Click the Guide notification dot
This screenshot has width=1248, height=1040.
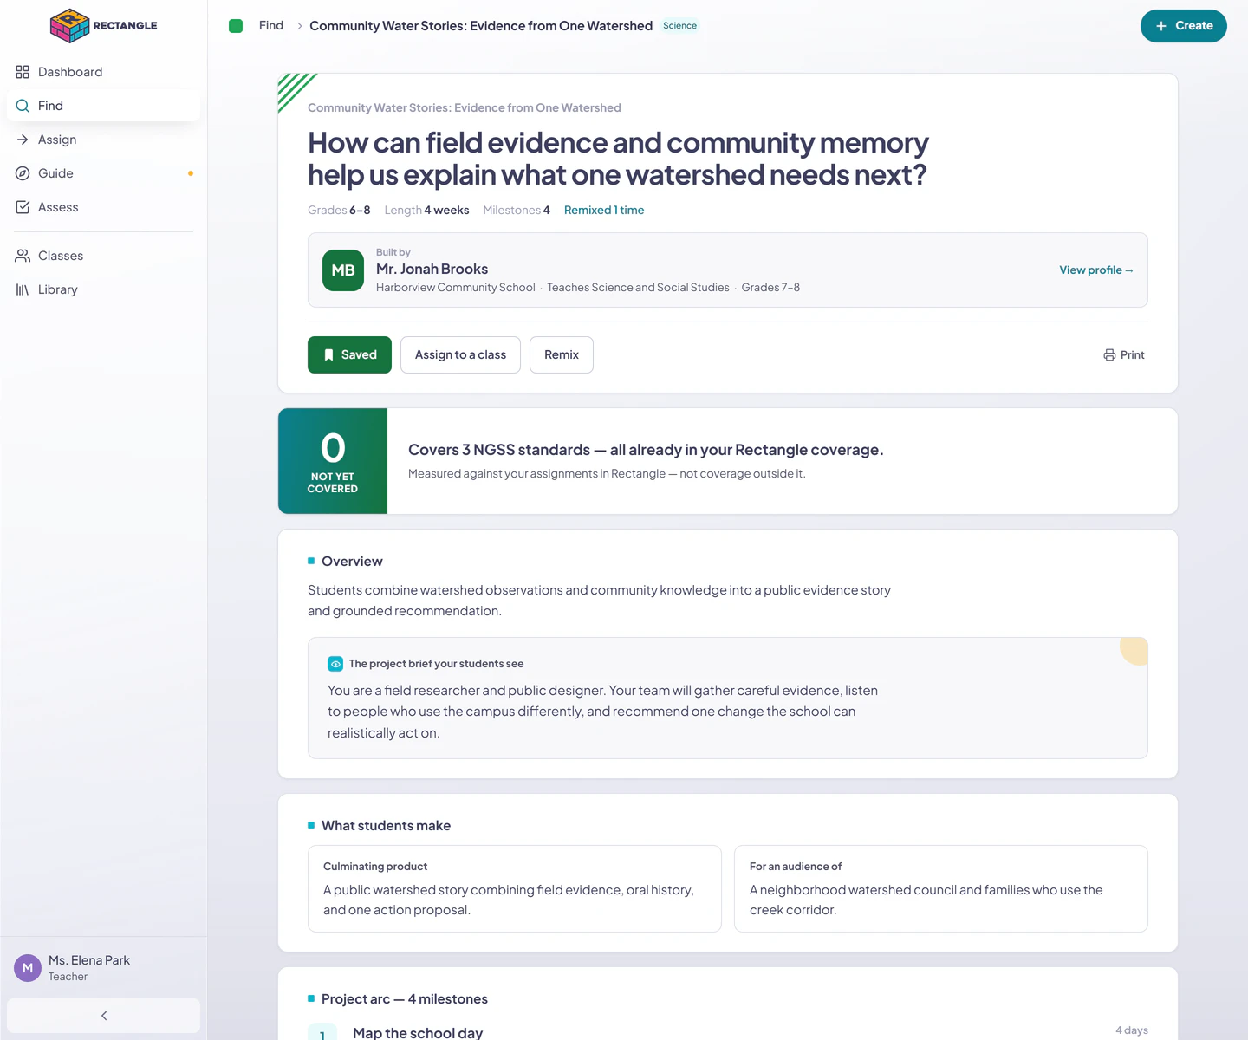click(x=191, y=173)
